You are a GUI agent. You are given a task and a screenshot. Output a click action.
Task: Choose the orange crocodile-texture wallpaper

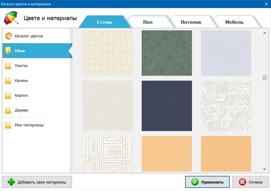[226, 154]
